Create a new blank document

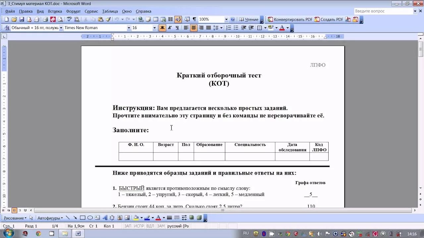6,20
